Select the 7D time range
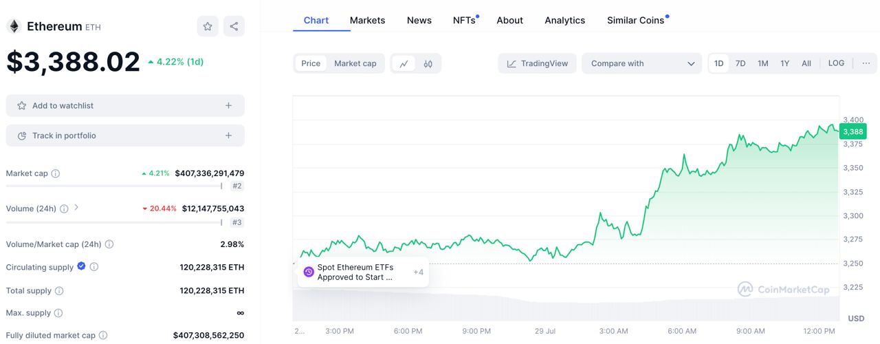 [x=740, y=63]
